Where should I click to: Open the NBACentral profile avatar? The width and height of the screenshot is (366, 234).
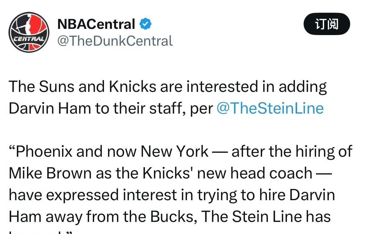pos(29,32)
